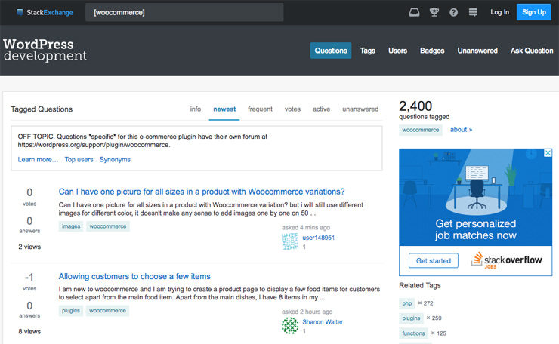Viewport: 559px width, 344px height.
Task: Click the Sign Up button
Action: (533, 12)
